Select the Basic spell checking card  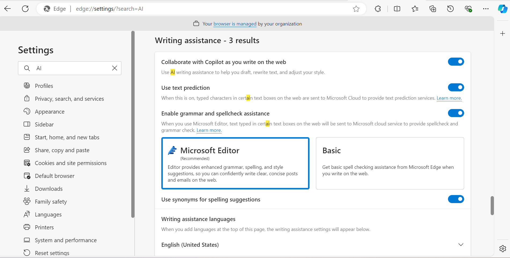[x=390, y=163]
